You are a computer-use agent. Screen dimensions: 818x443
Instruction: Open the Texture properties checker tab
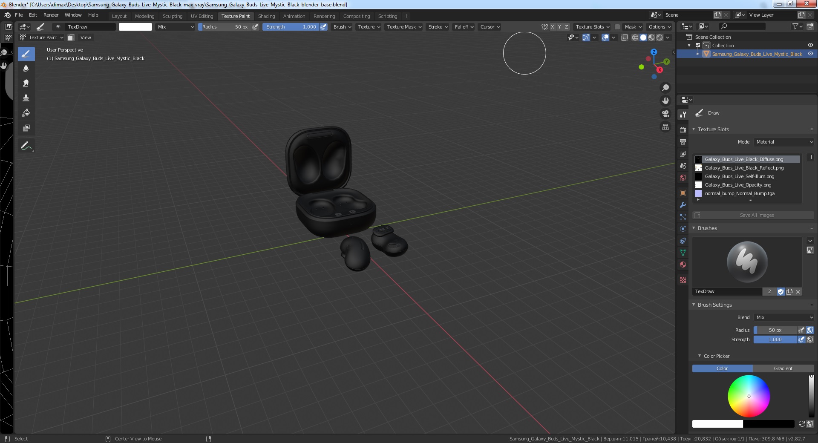coord(683,280)
